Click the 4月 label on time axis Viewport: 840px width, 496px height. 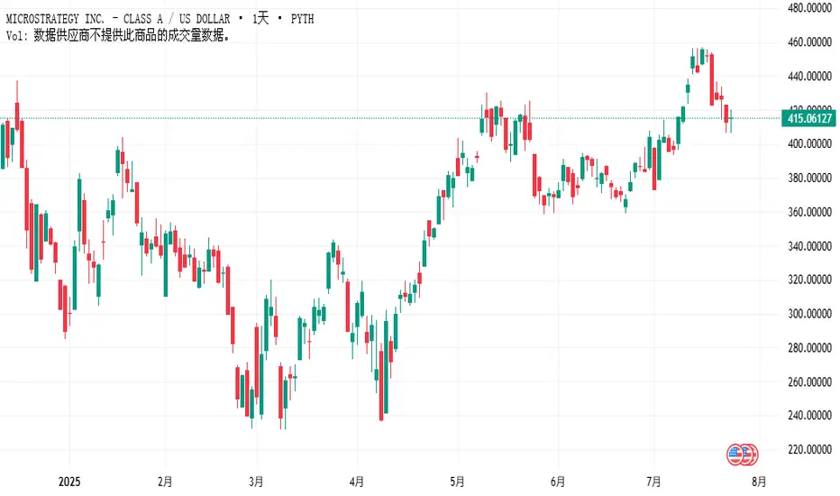coord(358,480)
